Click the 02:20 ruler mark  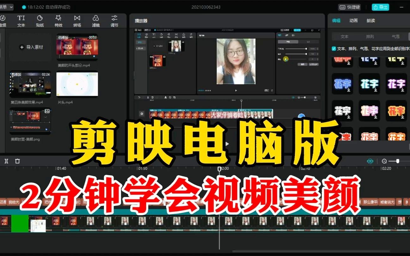pyautogui.click(x=386, y=168)
